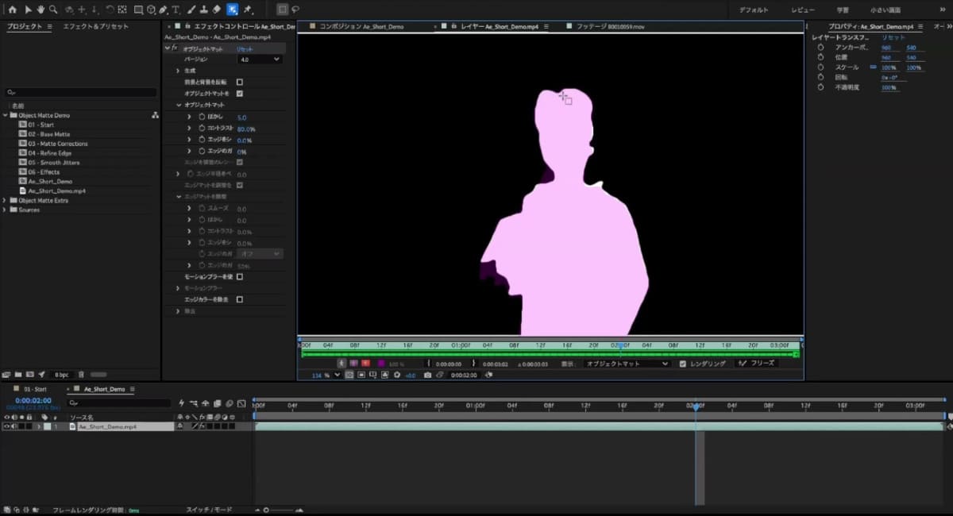The image size is (953, 516).
Task: Click リセット next to オブジェクトマット effect
Action: pyautogui.click(x=245, y=48)
